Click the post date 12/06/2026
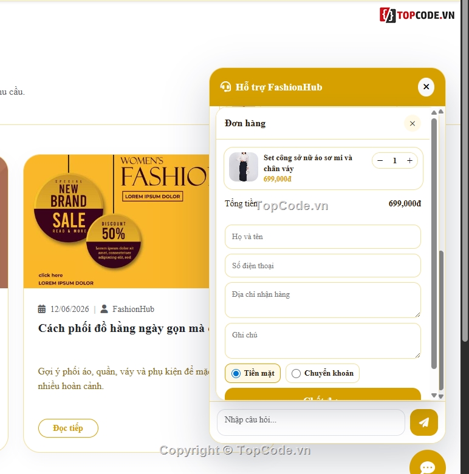The image size is (469, 474). point(70,309)
